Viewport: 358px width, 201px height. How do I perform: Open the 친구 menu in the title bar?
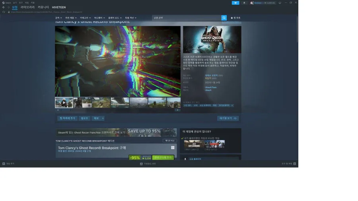(21, 3)
